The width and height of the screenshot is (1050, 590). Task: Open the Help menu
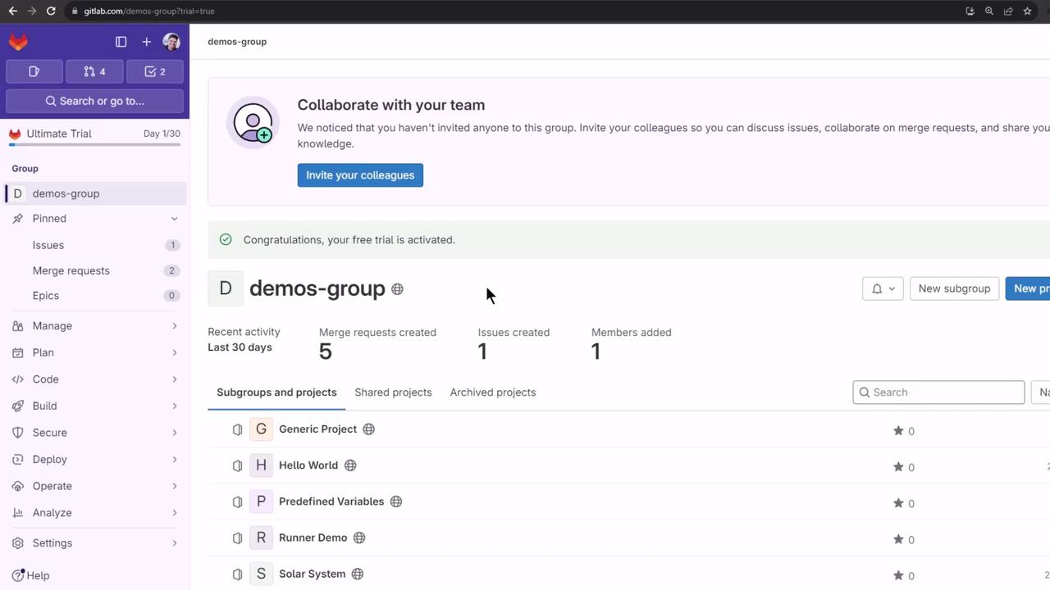(x=31, y=575)
